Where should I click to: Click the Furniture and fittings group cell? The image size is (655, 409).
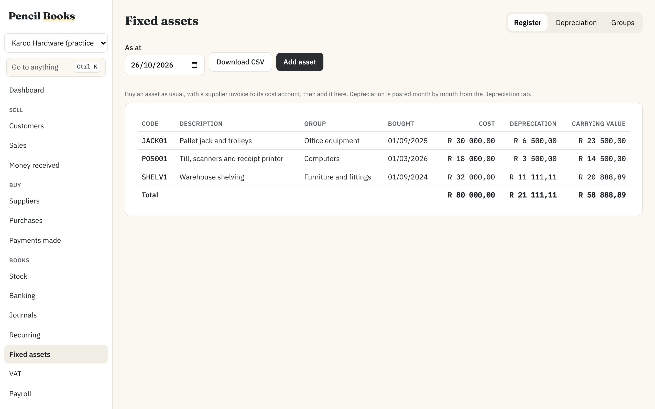tap(337, 177)
